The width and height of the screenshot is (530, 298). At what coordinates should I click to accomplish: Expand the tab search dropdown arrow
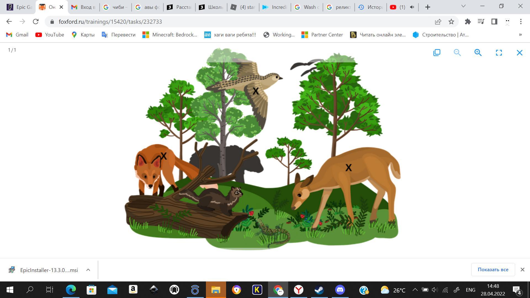coord(463,6)
